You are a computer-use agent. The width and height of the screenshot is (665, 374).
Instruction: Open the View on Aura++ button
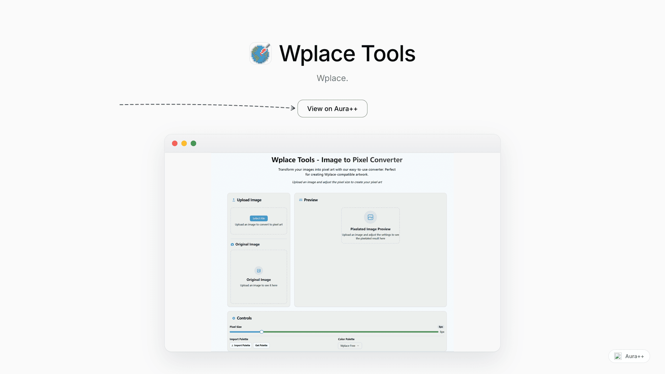click(x=332, y=109)
